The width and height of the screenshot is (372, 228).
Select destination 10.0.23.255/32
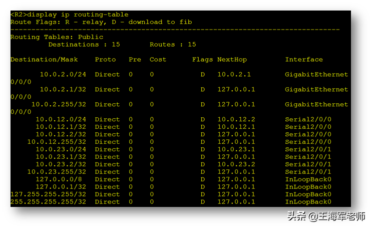57,172
